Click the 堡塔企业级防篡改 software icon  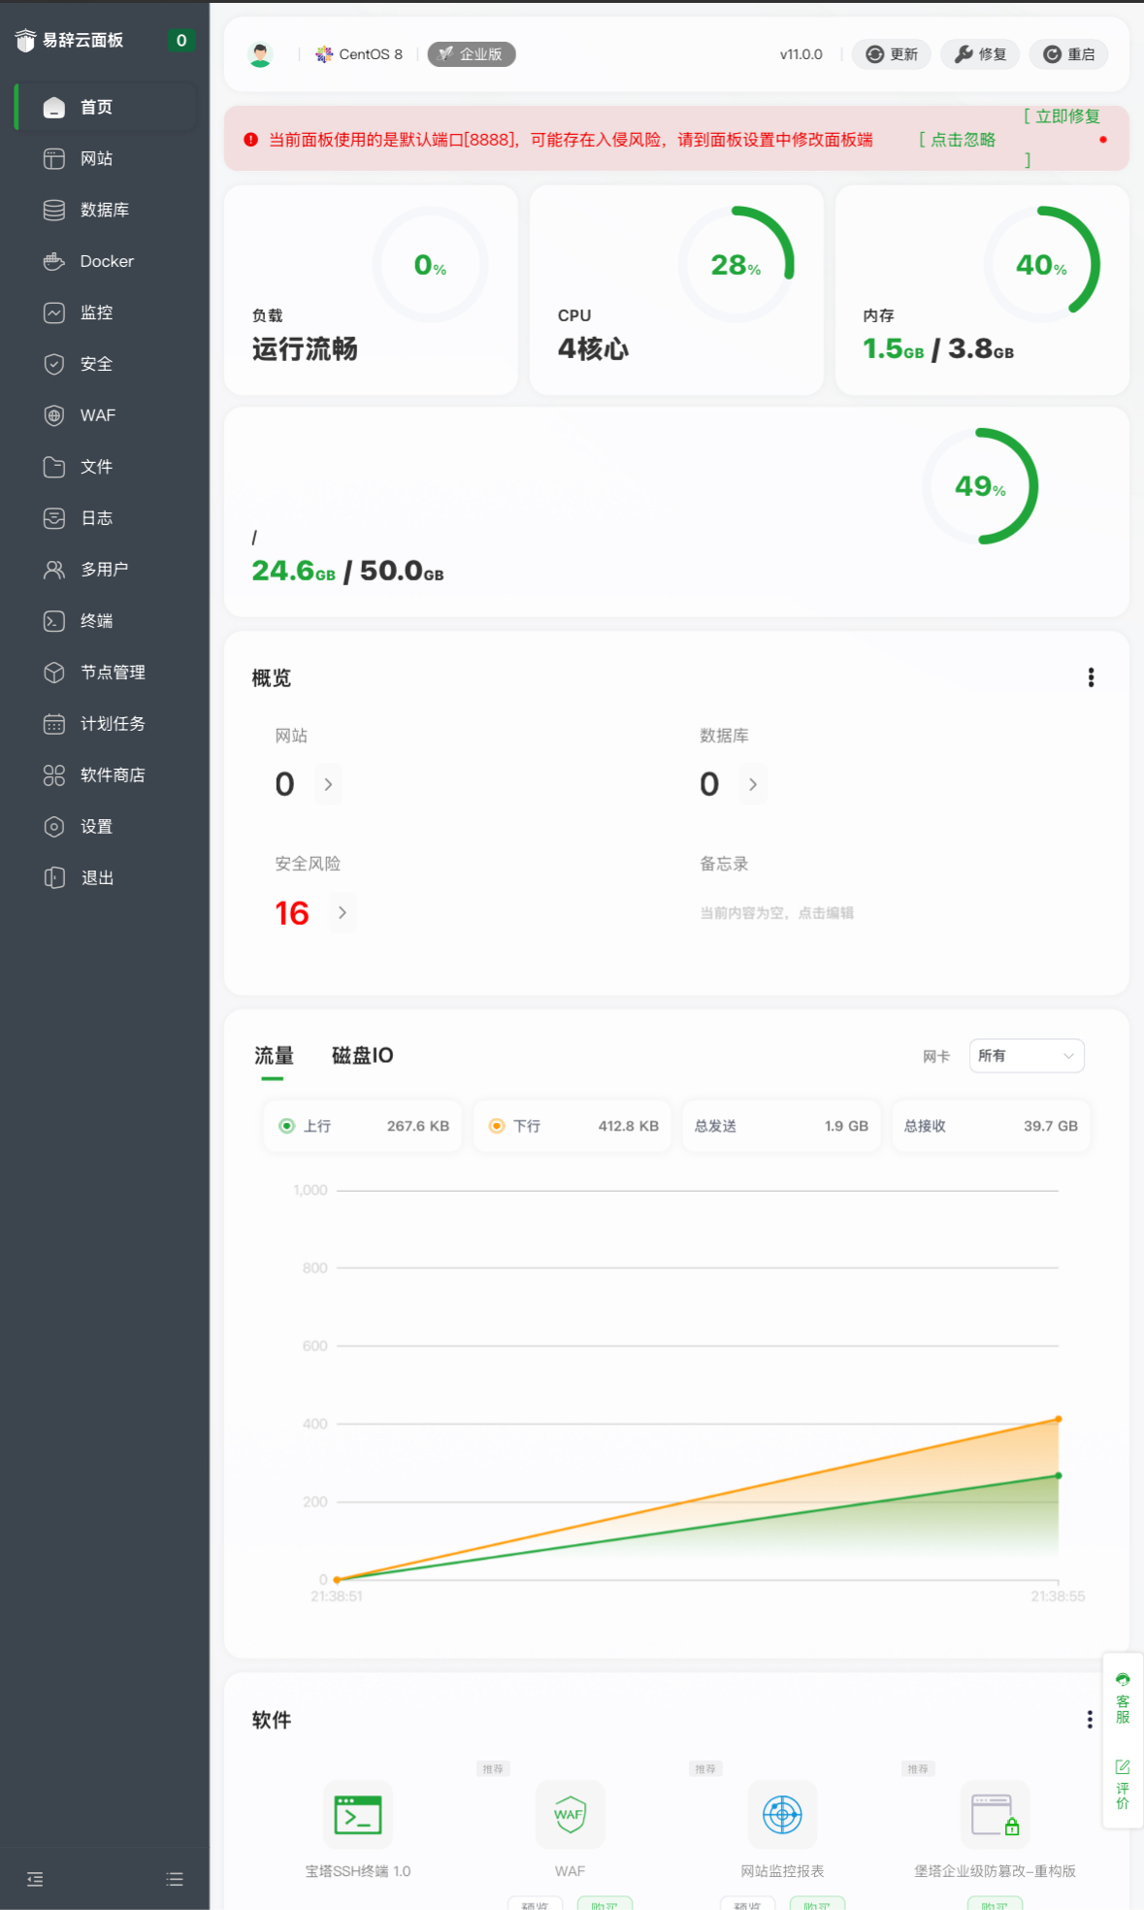click(995, 1815)
